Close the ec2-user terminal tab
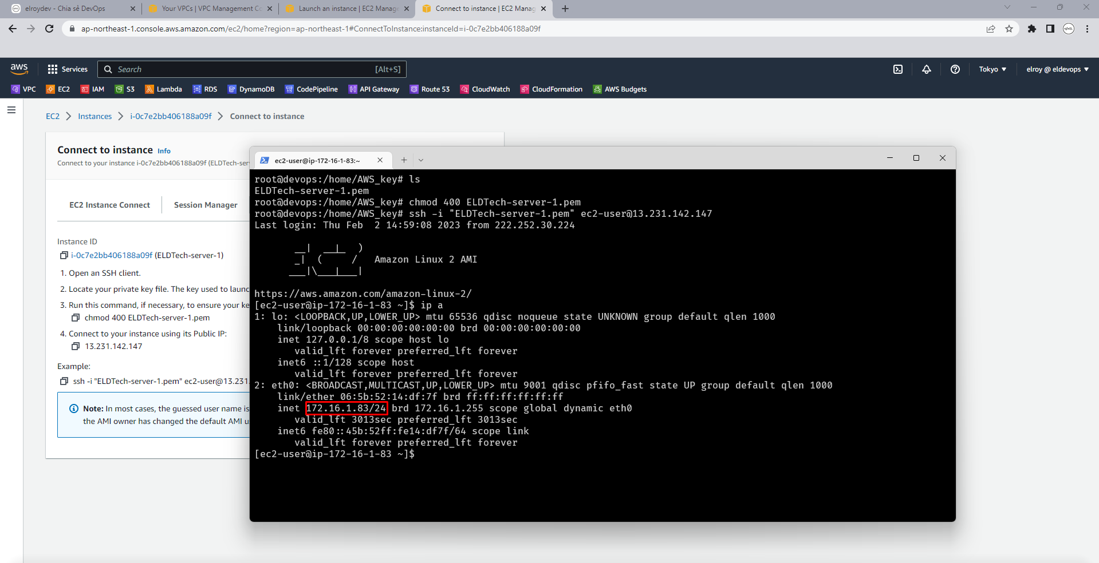 pyautogui.click(x=380, y=160)
